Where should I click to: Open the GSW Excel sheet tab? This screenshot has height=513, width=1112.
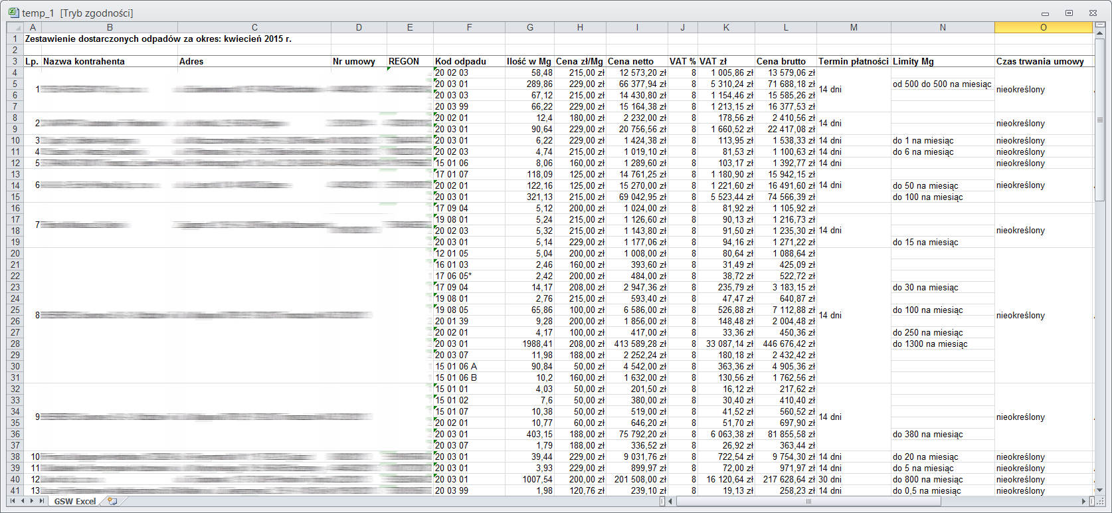point(74,501)
